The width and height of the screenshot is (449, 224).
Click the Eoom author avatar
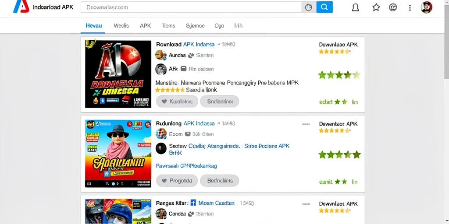point(161,134)
